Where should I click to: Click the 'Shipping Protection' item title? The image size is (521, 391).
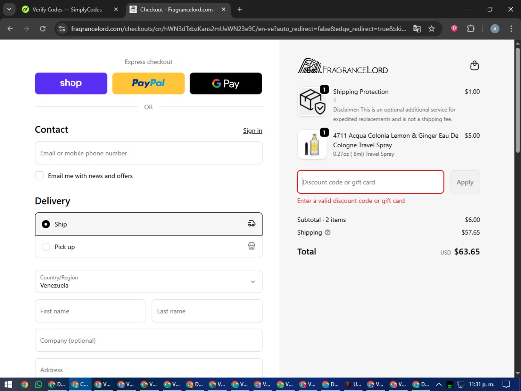click(361, 92)
